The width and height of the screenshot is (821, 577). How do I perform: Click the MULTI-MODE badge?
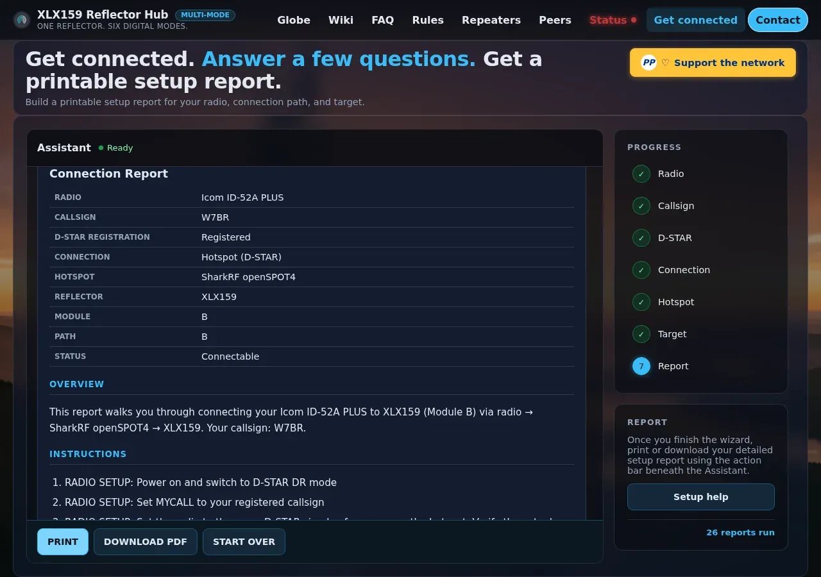[205, 15]
